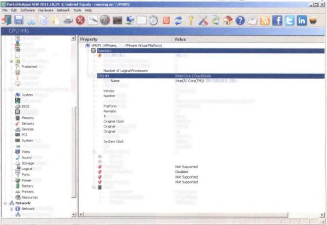
Task: Select Memory in the hardware tree
Action: pyautogui.click(x=27, y=118)
